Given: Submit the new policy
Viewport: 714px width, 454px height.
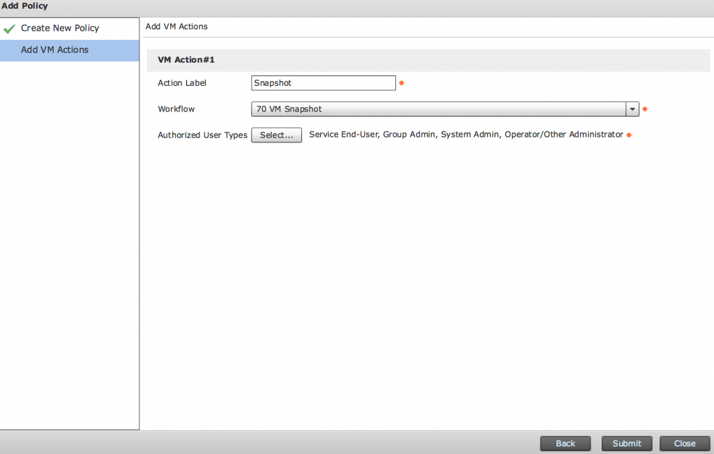Looking at the screenshot, I should (x=626, y=443).
